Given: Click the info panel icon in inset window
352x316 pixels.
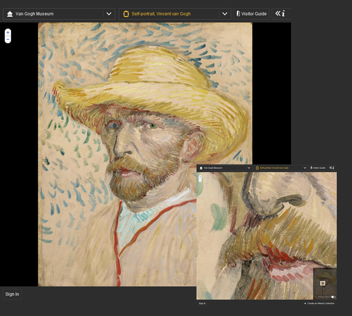Looking at the screenshot, I should (332, 168).
